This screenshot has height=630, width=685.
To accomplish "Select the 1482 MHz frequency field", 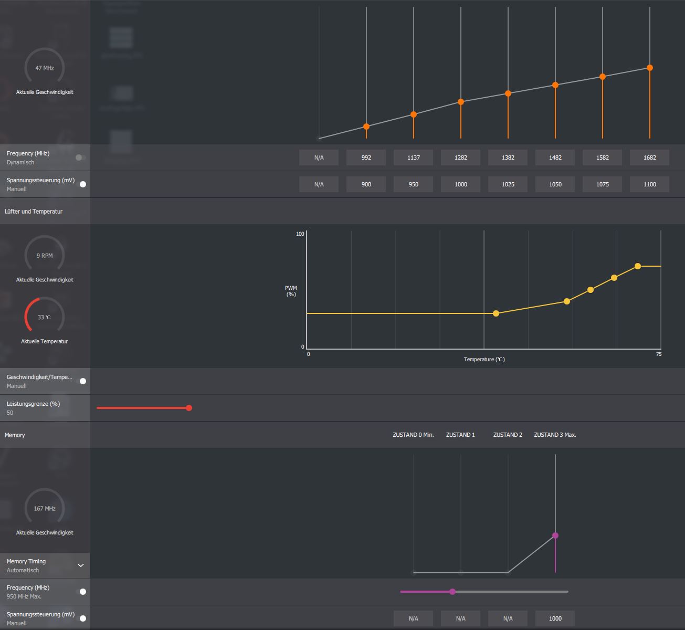I will point(555,157).
